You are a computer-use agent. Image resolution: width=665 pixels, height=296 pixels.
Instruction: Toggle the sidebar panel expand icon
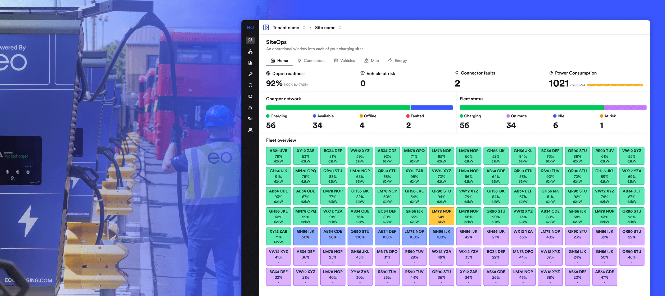[266, 27]
